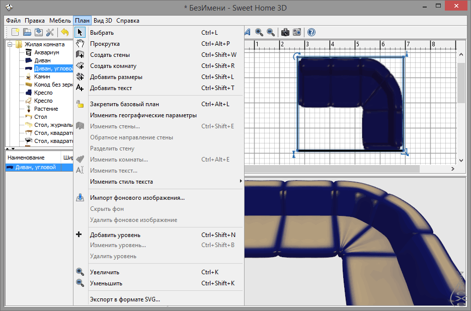Click the Create photo camera icon
Viewport: 471px width, 311px height.
point(285,32)
